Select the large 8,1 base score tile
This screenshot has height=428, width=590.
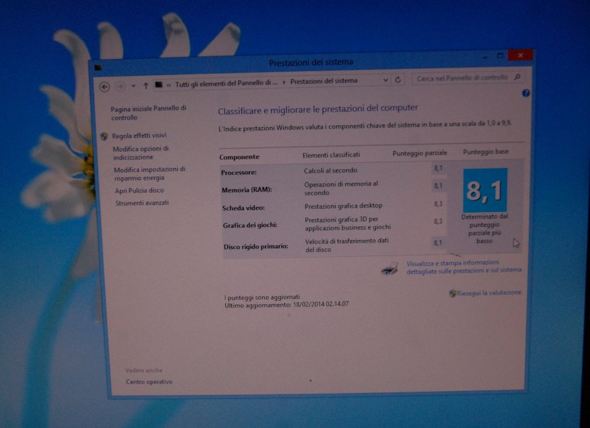click(x=485, y=190)
